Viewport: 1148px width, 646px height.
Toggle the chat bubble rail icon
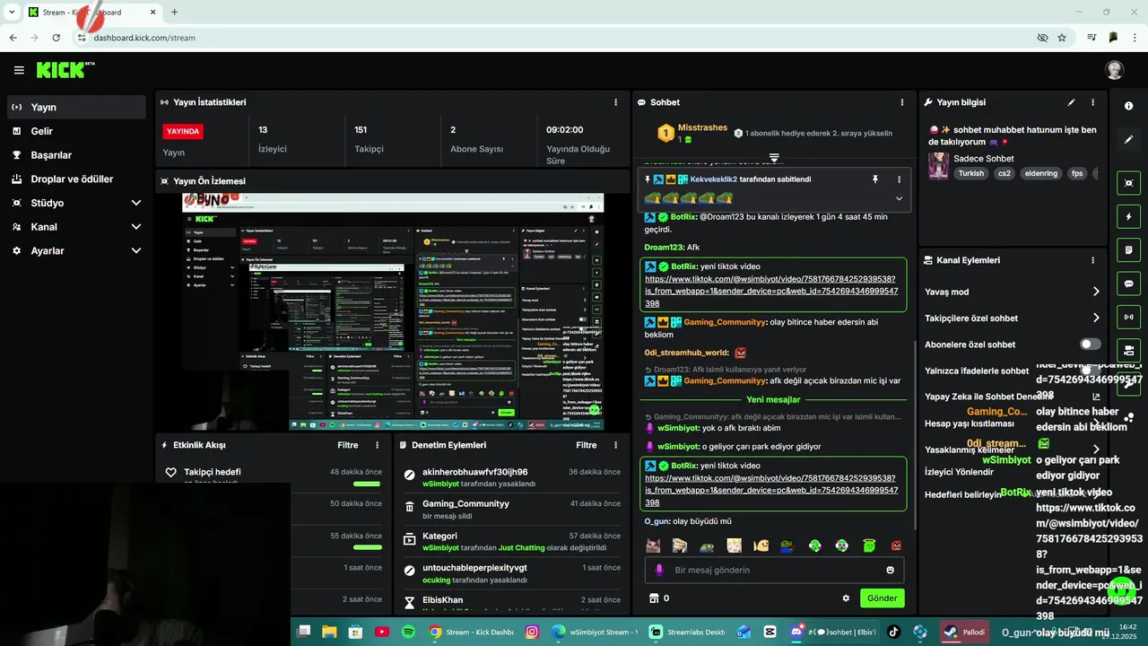[x=1128, y=284]
